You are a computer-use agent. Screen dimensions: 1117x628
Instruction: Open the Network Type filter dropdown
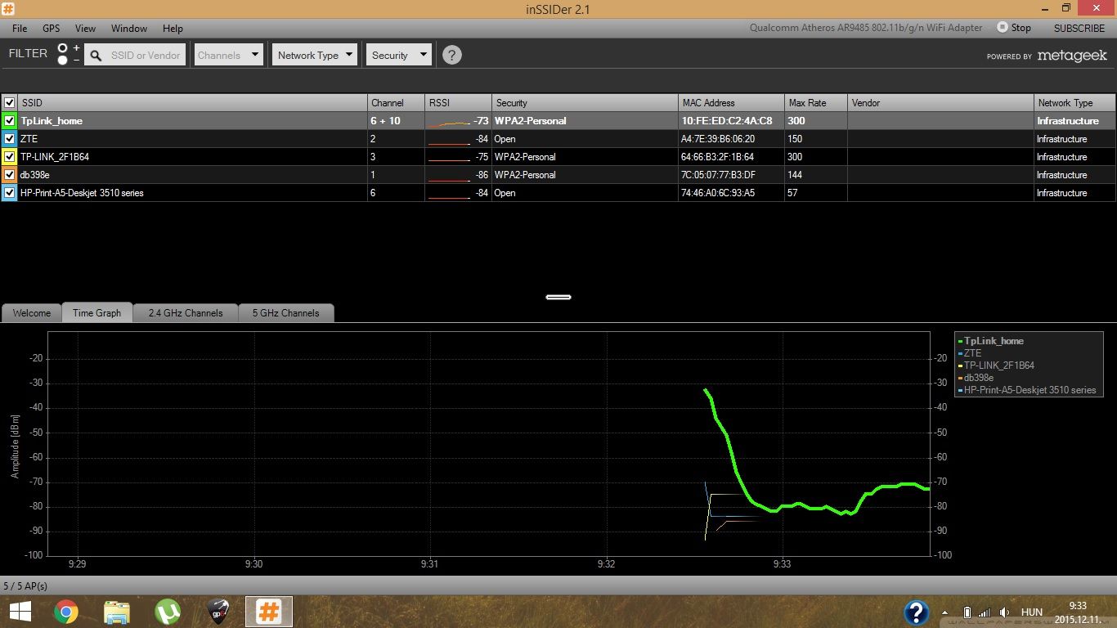pyautogui.click(x=314, y=55)
